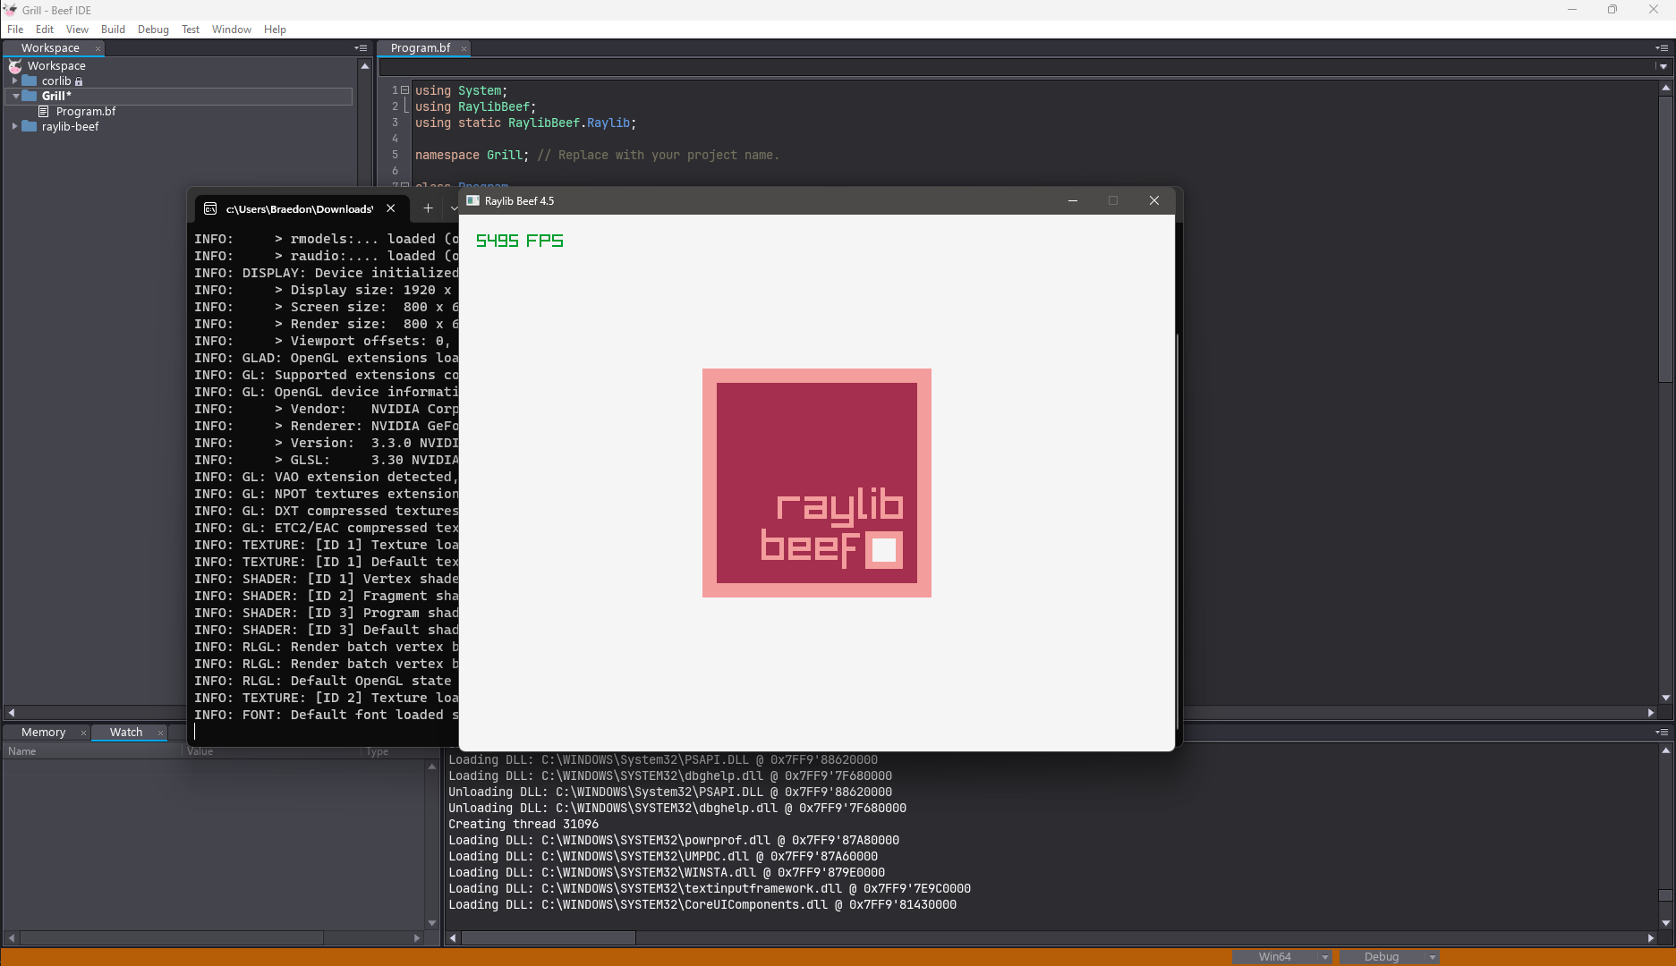Open the Build menu

(113, 30)
